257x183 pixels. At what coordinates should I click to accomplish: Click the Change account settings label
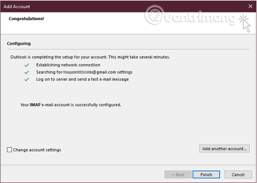[37, 150]
